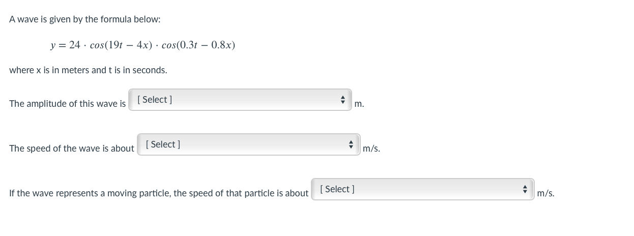The height and width of the screenshot is (236, 634).
Task: Click the wave formula equation
Action: (142, 45)
